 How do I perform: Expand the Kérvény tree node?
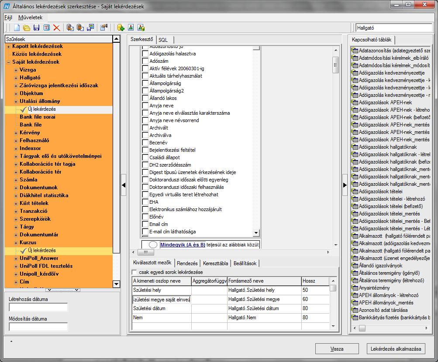[x=16, y=133]
